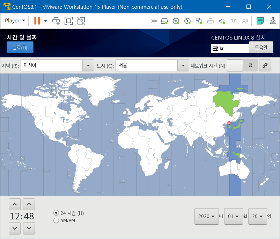The width and height of the screenshot is (280, 239).
Task: Select the 24 시간 (H) radio option
Action: click(69, 213)
